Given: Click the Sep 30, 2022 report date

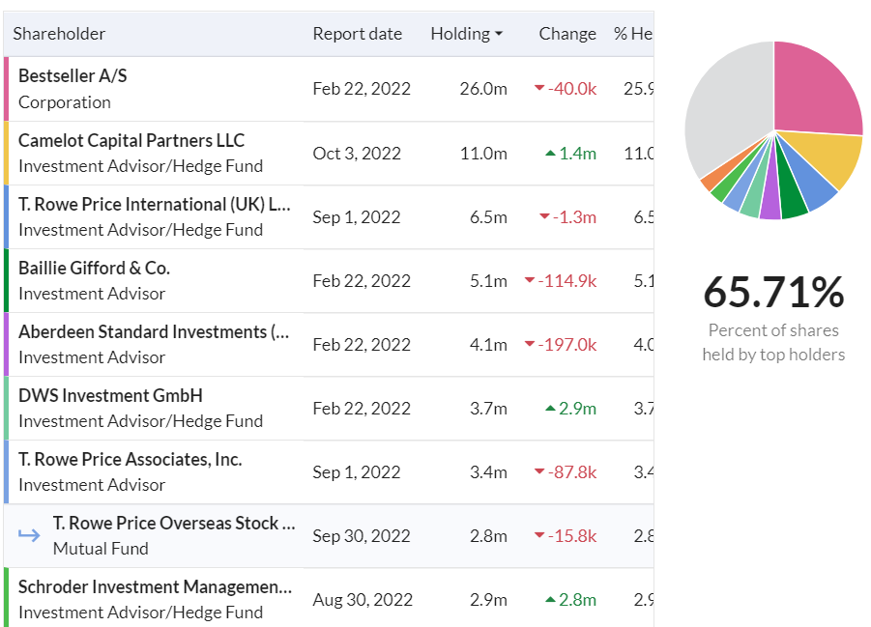Looking at the screenshot, I should (362, 536).
